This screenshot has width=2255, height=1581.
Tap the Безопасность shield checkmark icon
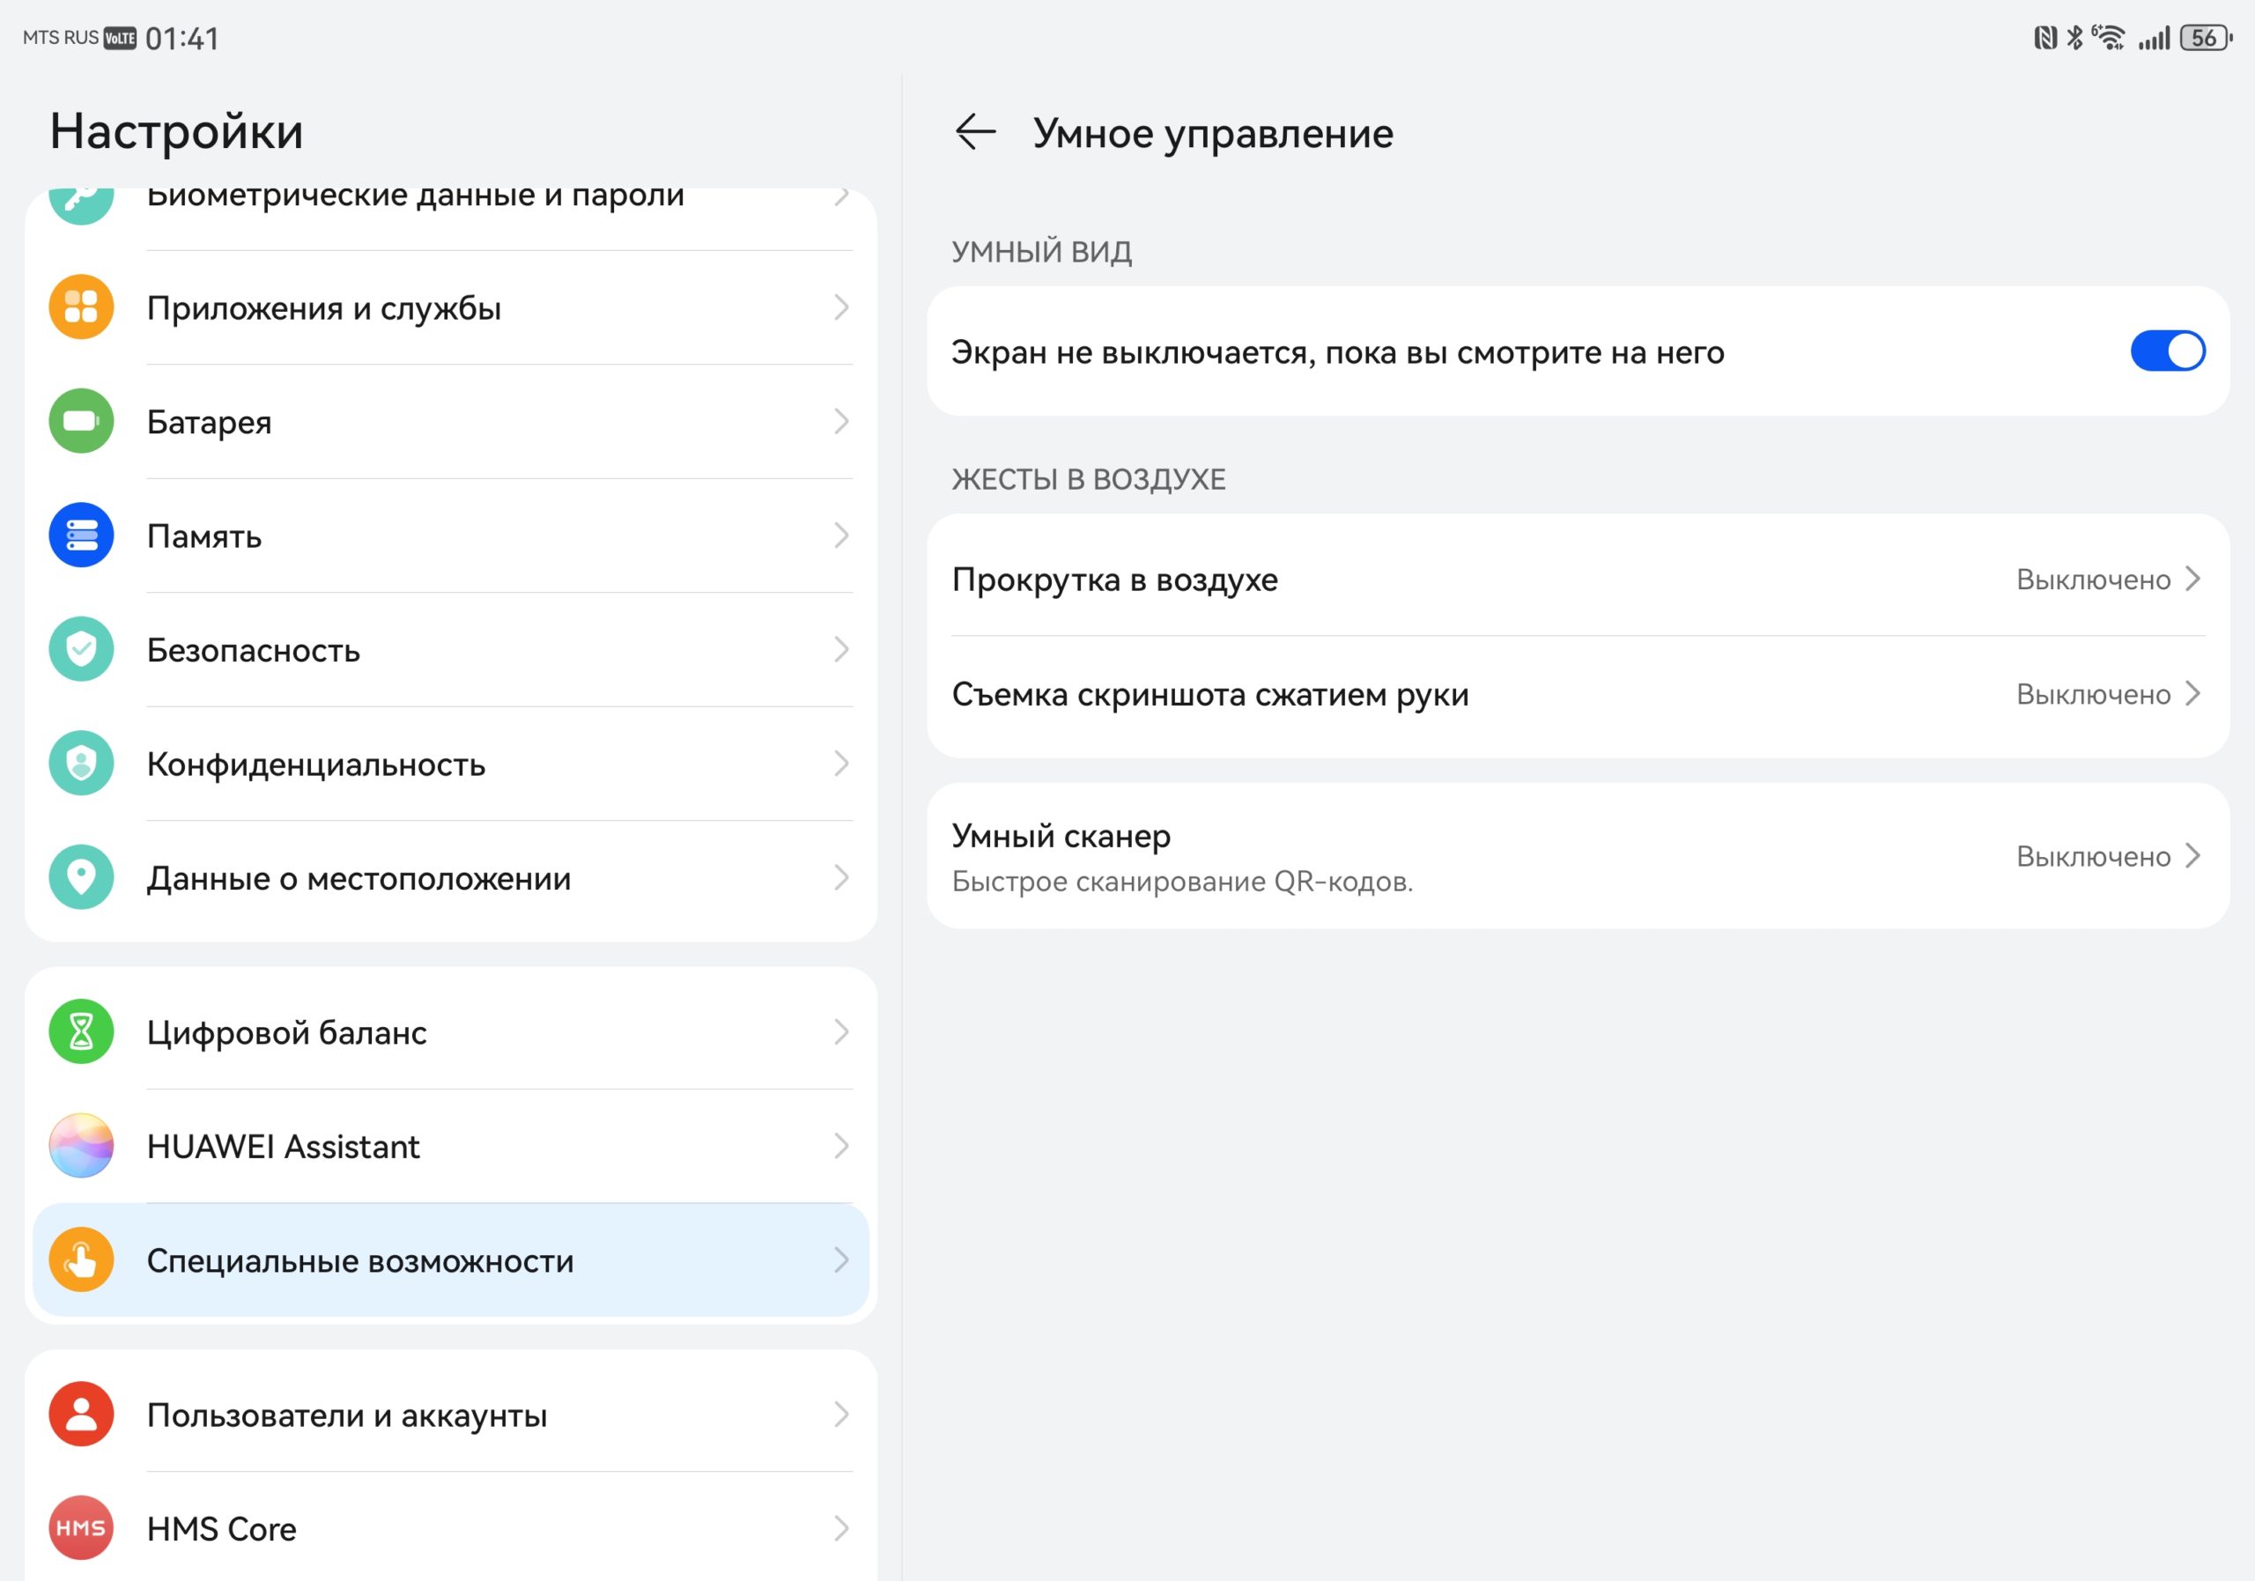pyautogui.click(x=82, y=649)
